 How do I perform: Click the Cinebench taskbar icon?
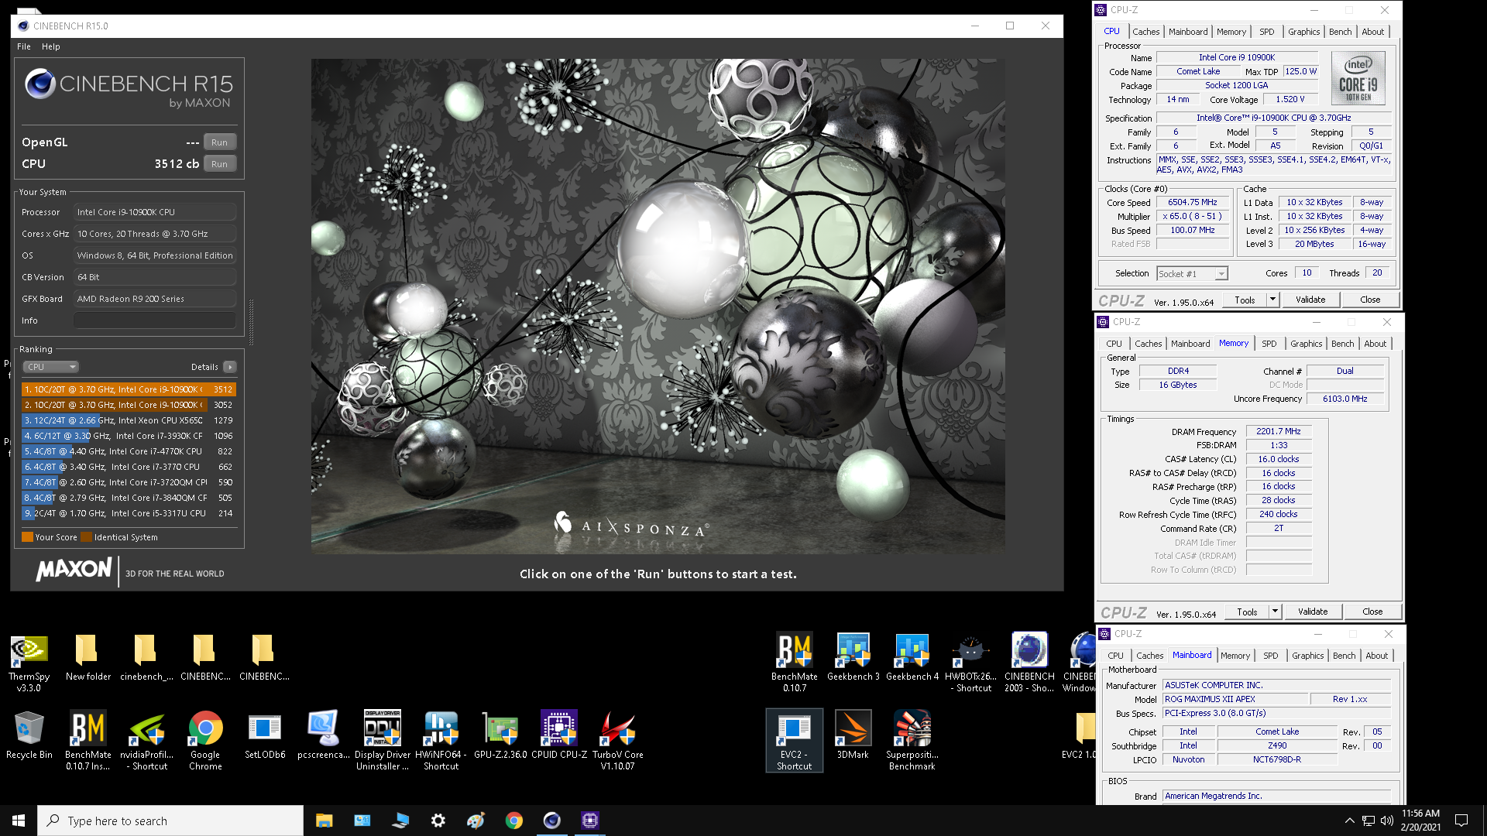[x=551, y=821]
